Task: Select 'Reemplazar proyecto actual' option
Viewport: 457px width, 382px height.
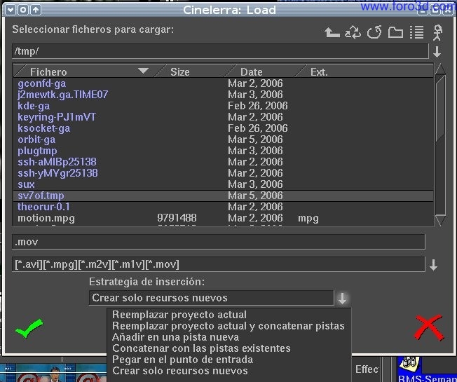Action: coord(179,315)
